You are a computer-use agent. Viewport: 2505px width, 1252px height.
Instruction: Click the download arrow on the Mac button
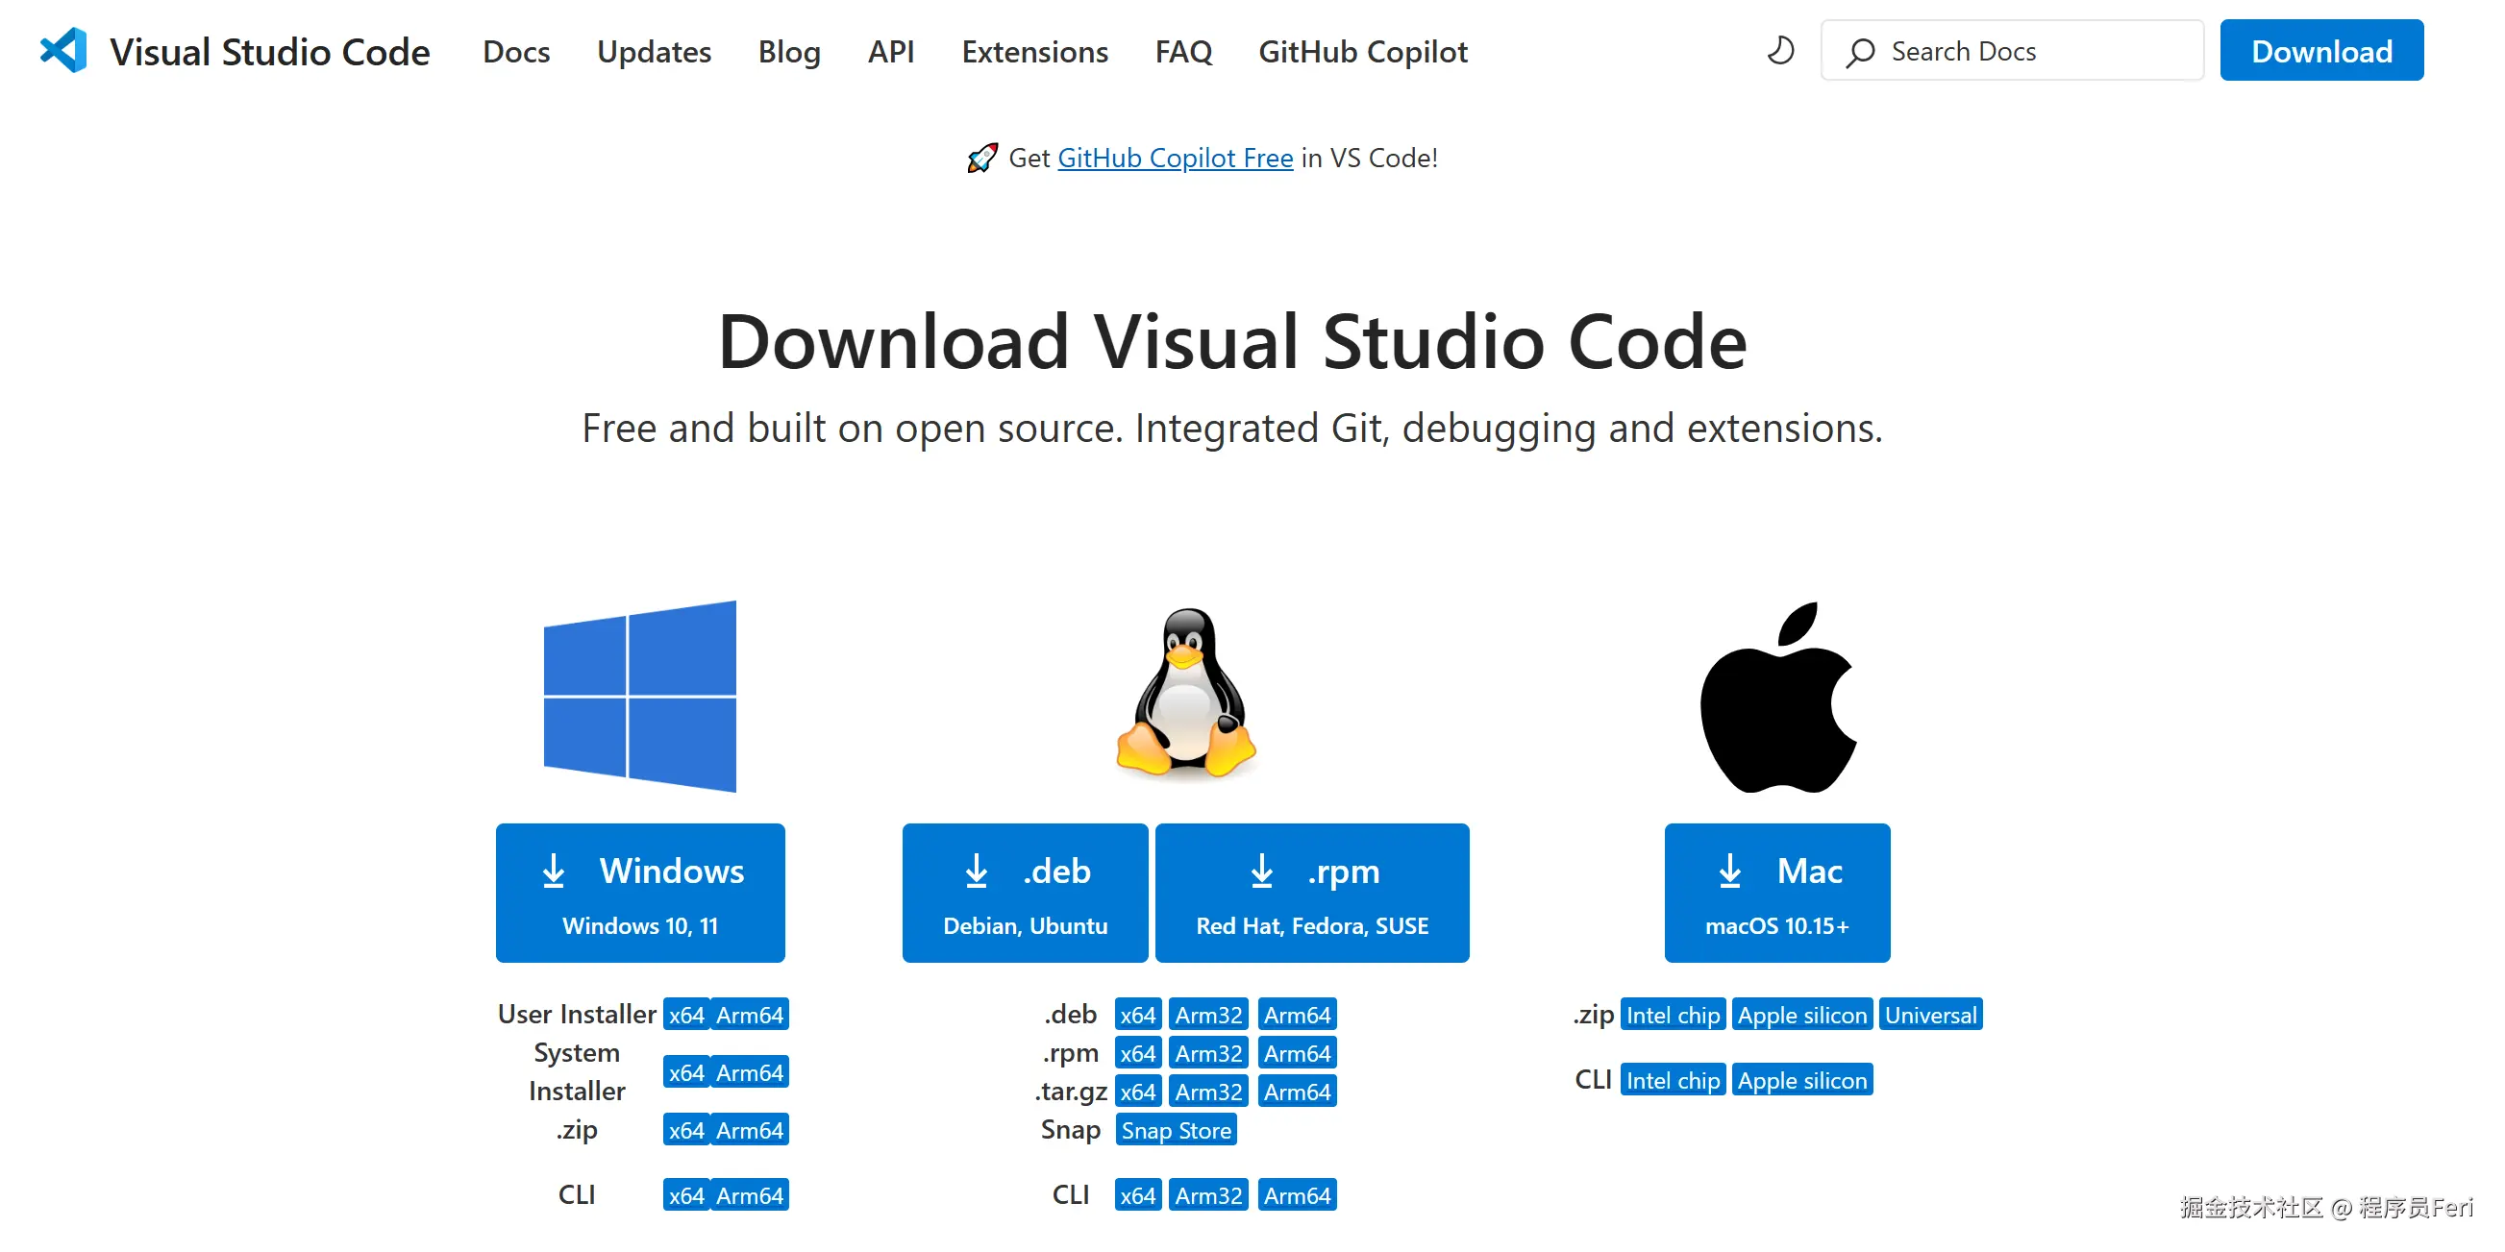(x=1729, y=871)
